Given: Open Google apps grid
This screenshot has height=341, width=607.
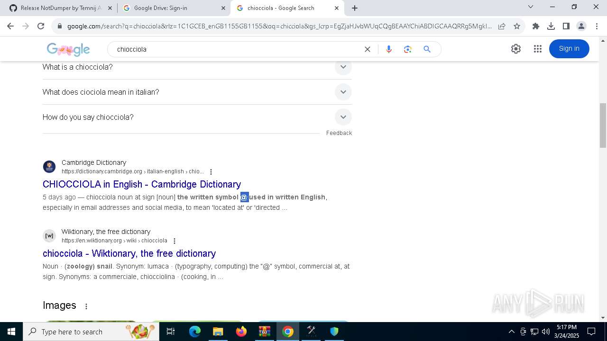Looking at the screenshot, I should tap(537, 49).
